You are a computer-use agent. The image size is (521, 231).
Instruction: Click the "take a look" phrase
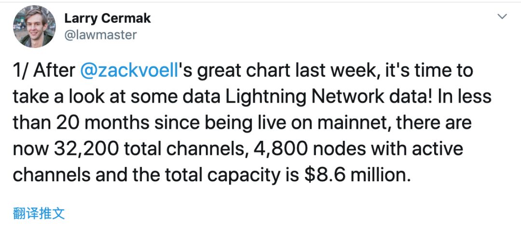point(66,97)
